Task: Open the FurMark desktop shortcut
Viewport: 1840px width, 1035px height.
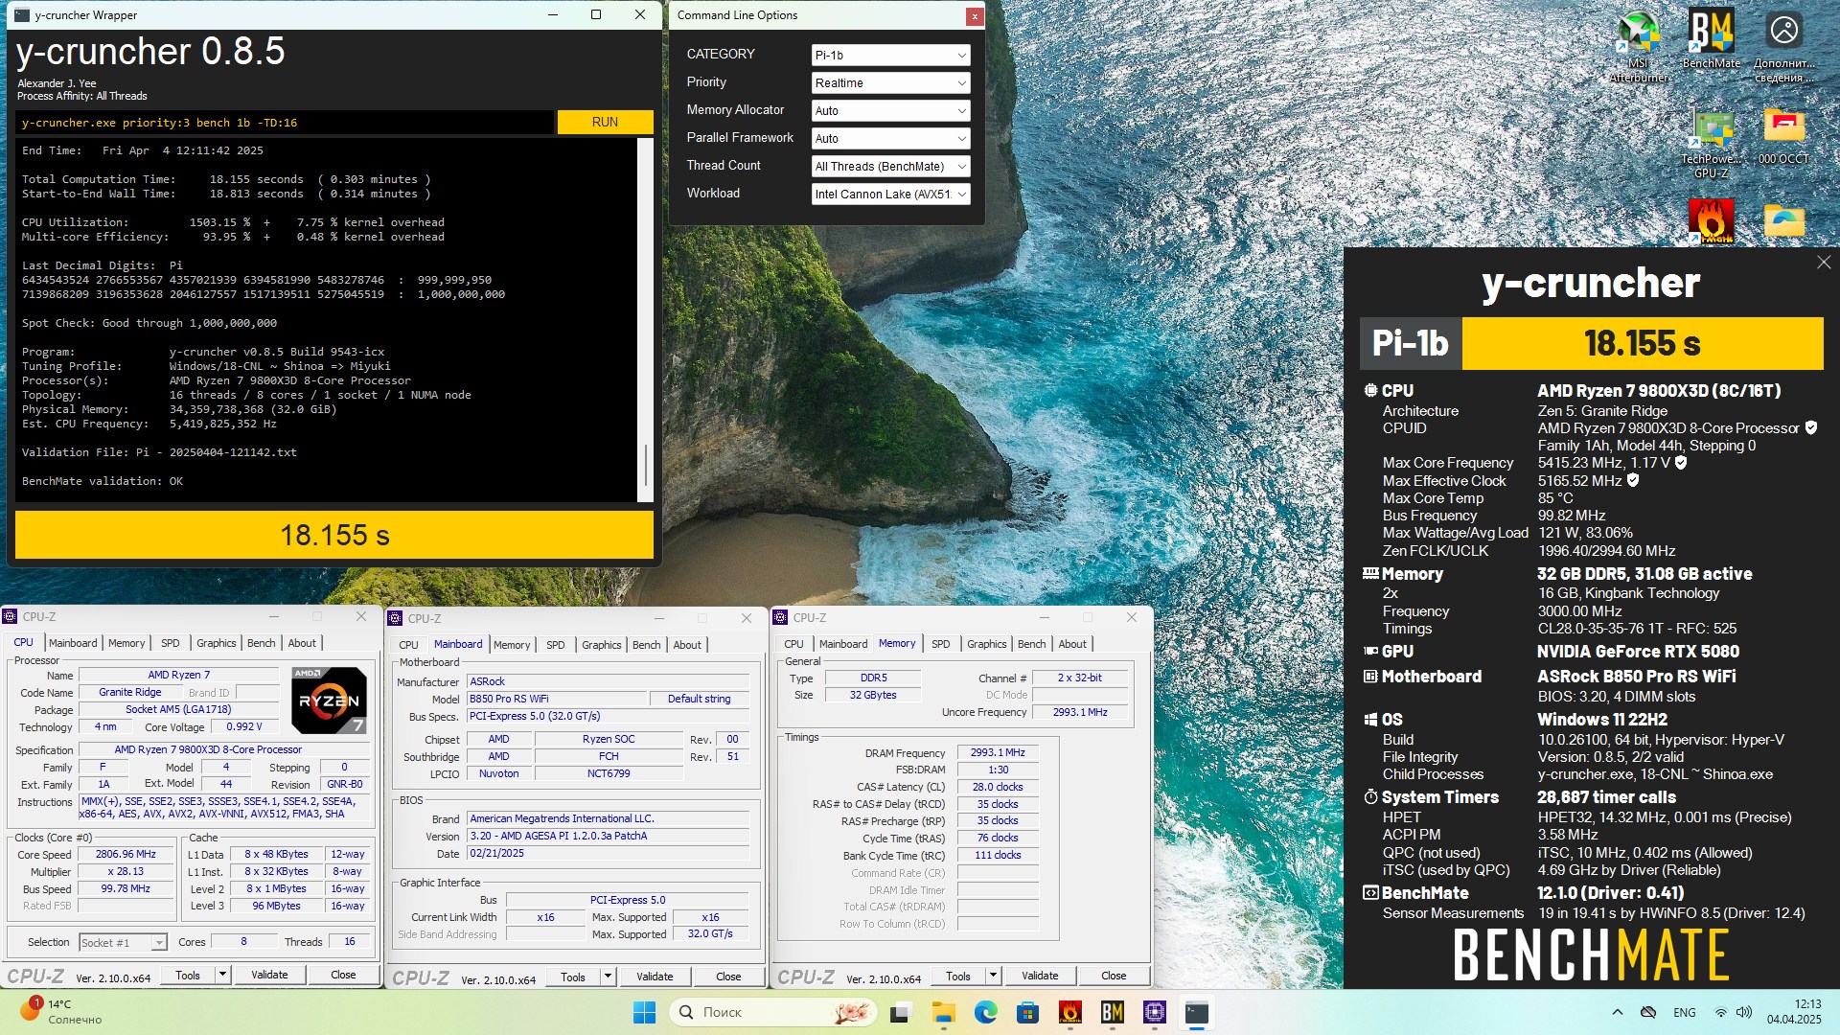Action: tap(1711, 220)
